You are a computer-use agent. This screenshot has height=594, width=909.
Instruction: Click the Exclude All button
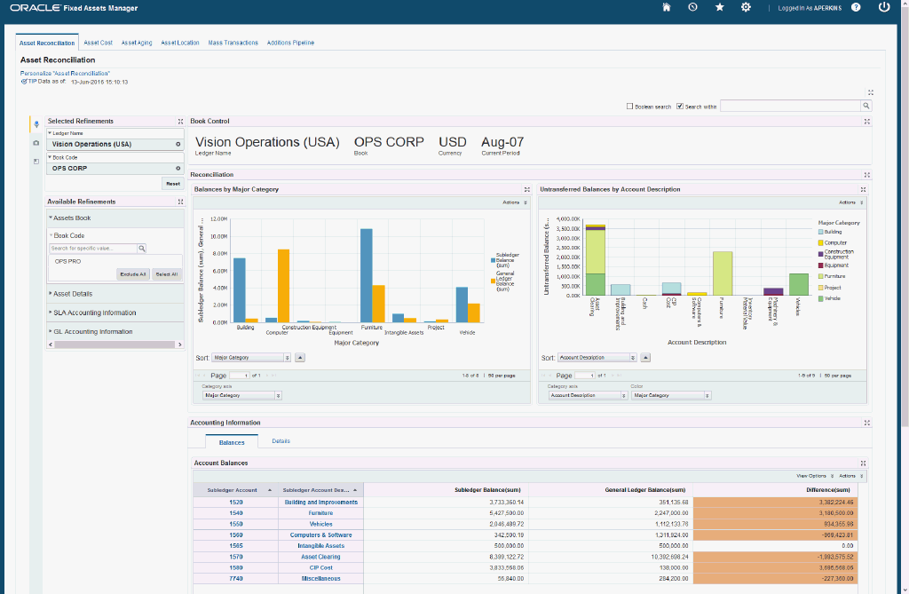pyautogui.click(x=133, y=274)
